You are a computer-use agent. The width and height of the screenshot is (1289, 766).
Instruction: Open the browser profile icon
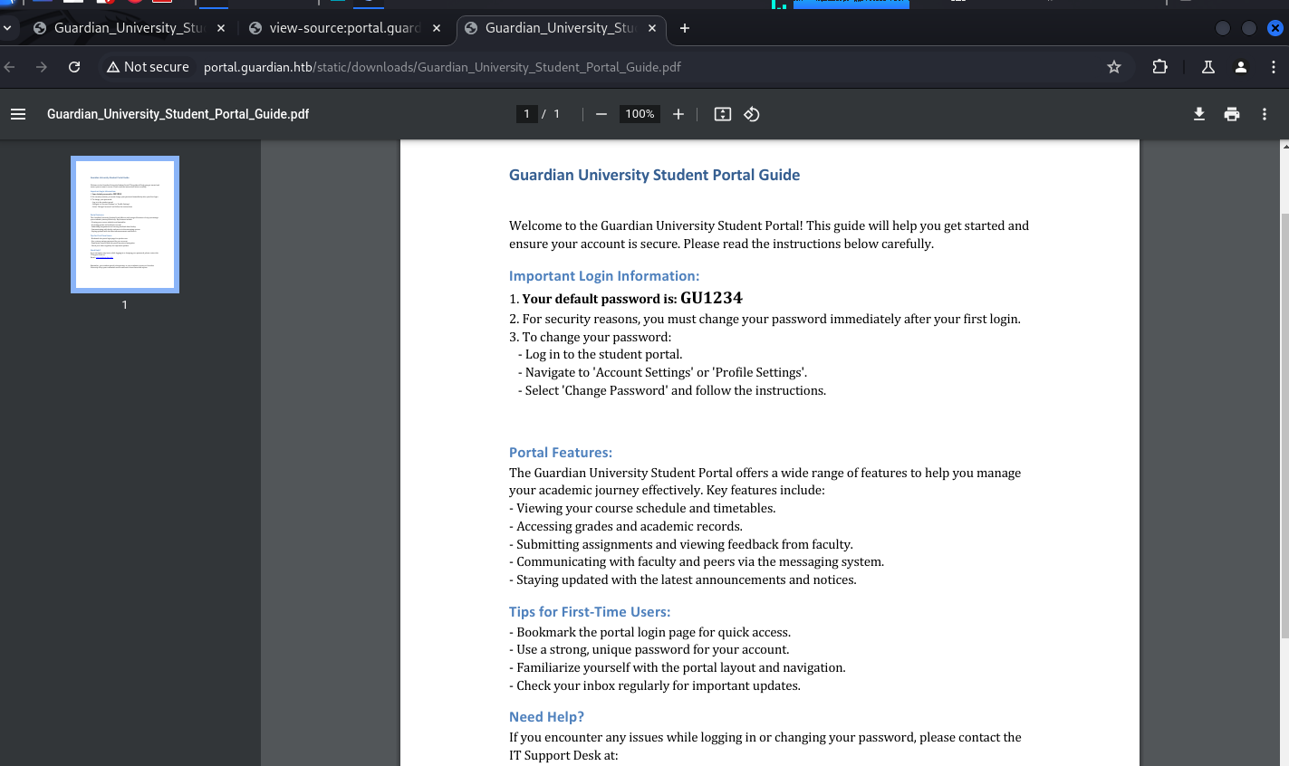coord(1241,67)
